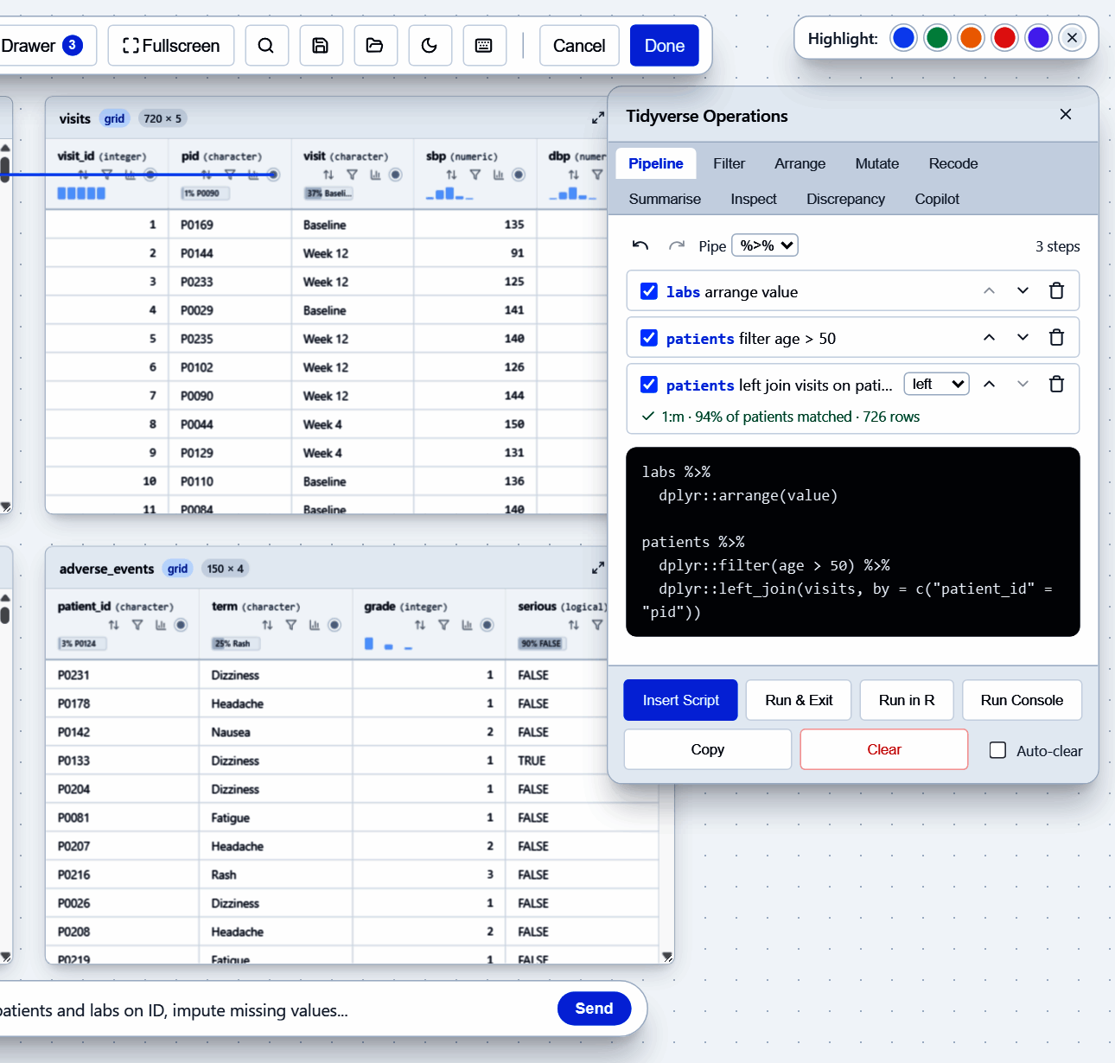1115x1063 pixels.
Task: Move patients filter step down
Action: click(x=1023, y=338)
